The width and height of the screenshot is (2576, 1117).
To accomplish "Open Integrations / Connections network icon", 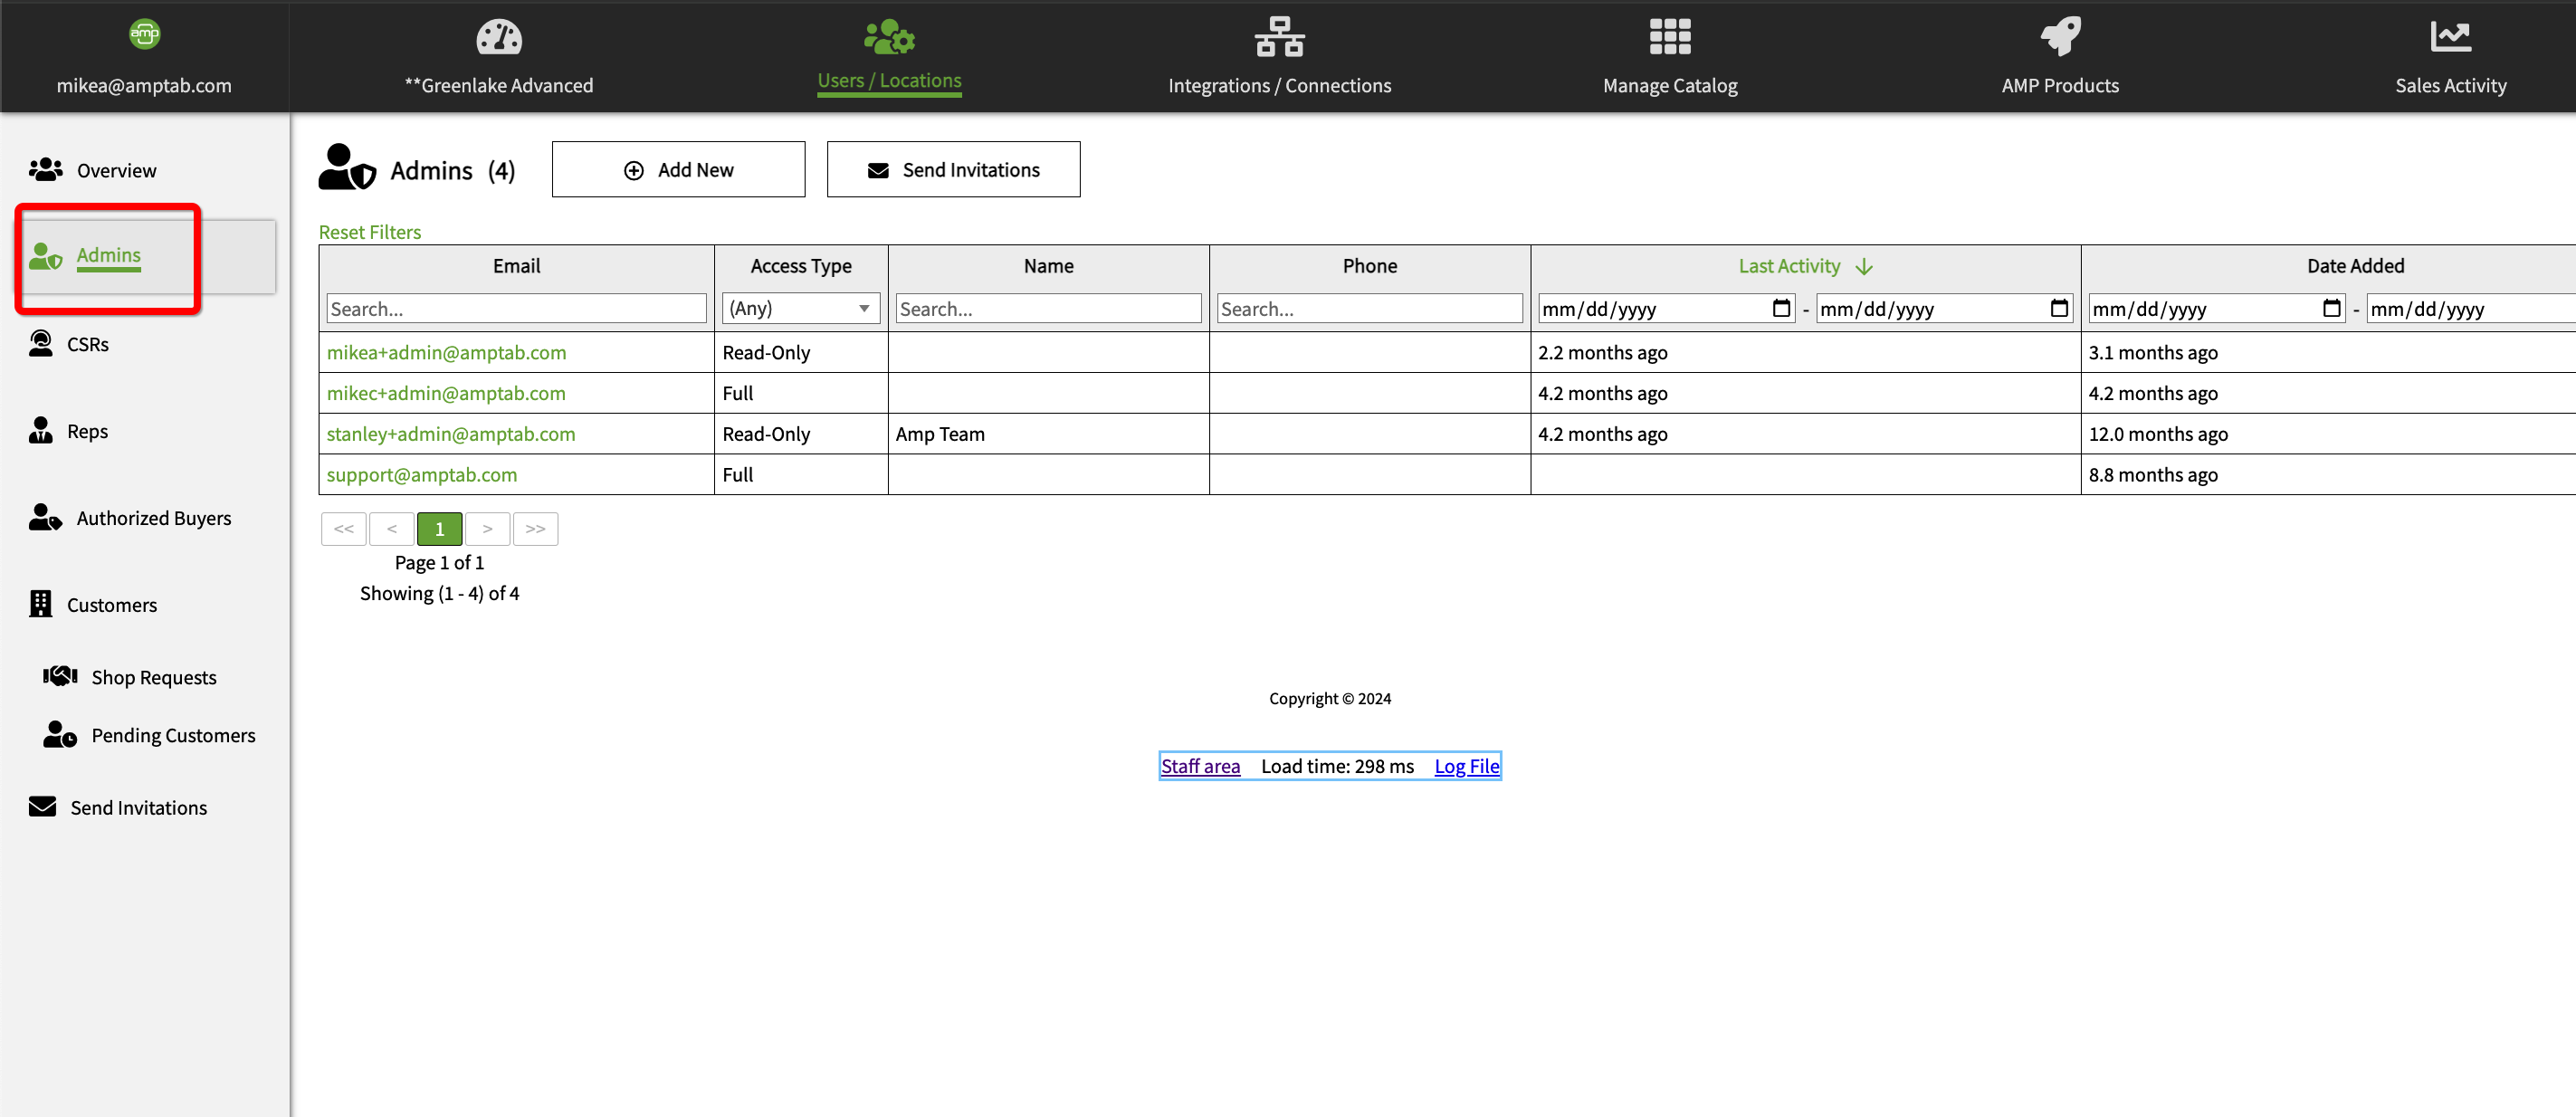I will [x=1279, y=37].
